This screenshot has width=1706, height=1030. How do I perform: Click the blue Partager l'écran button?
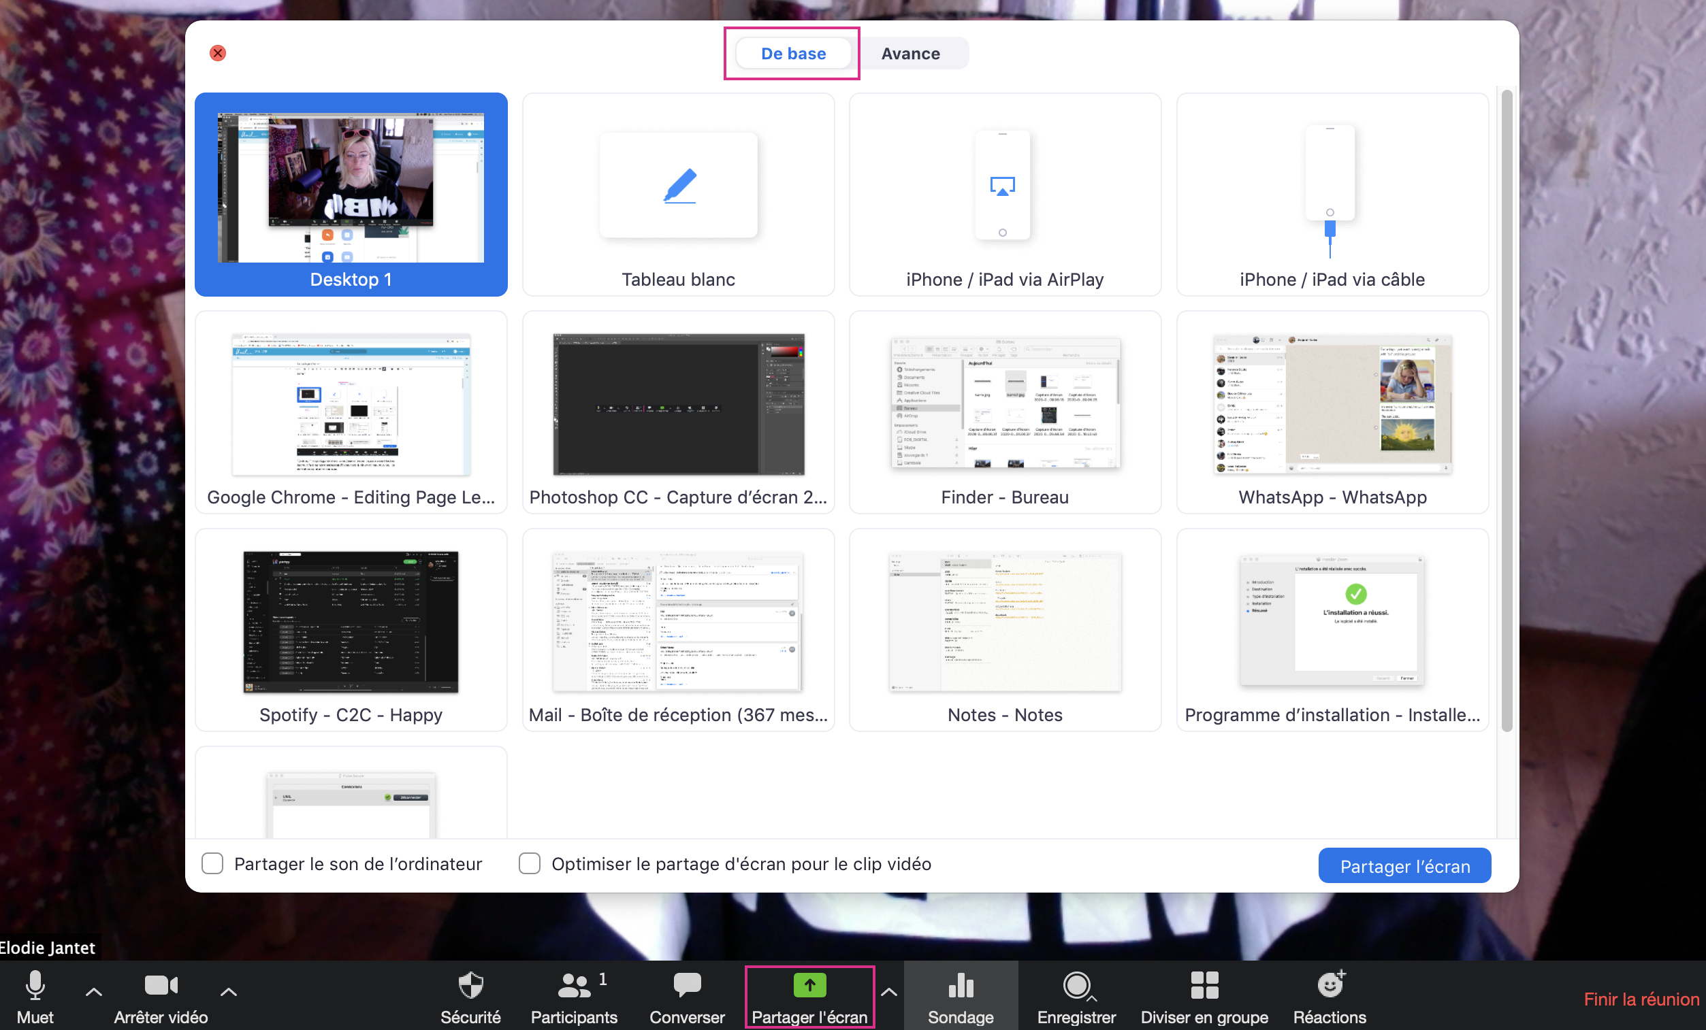[1404, 865]
